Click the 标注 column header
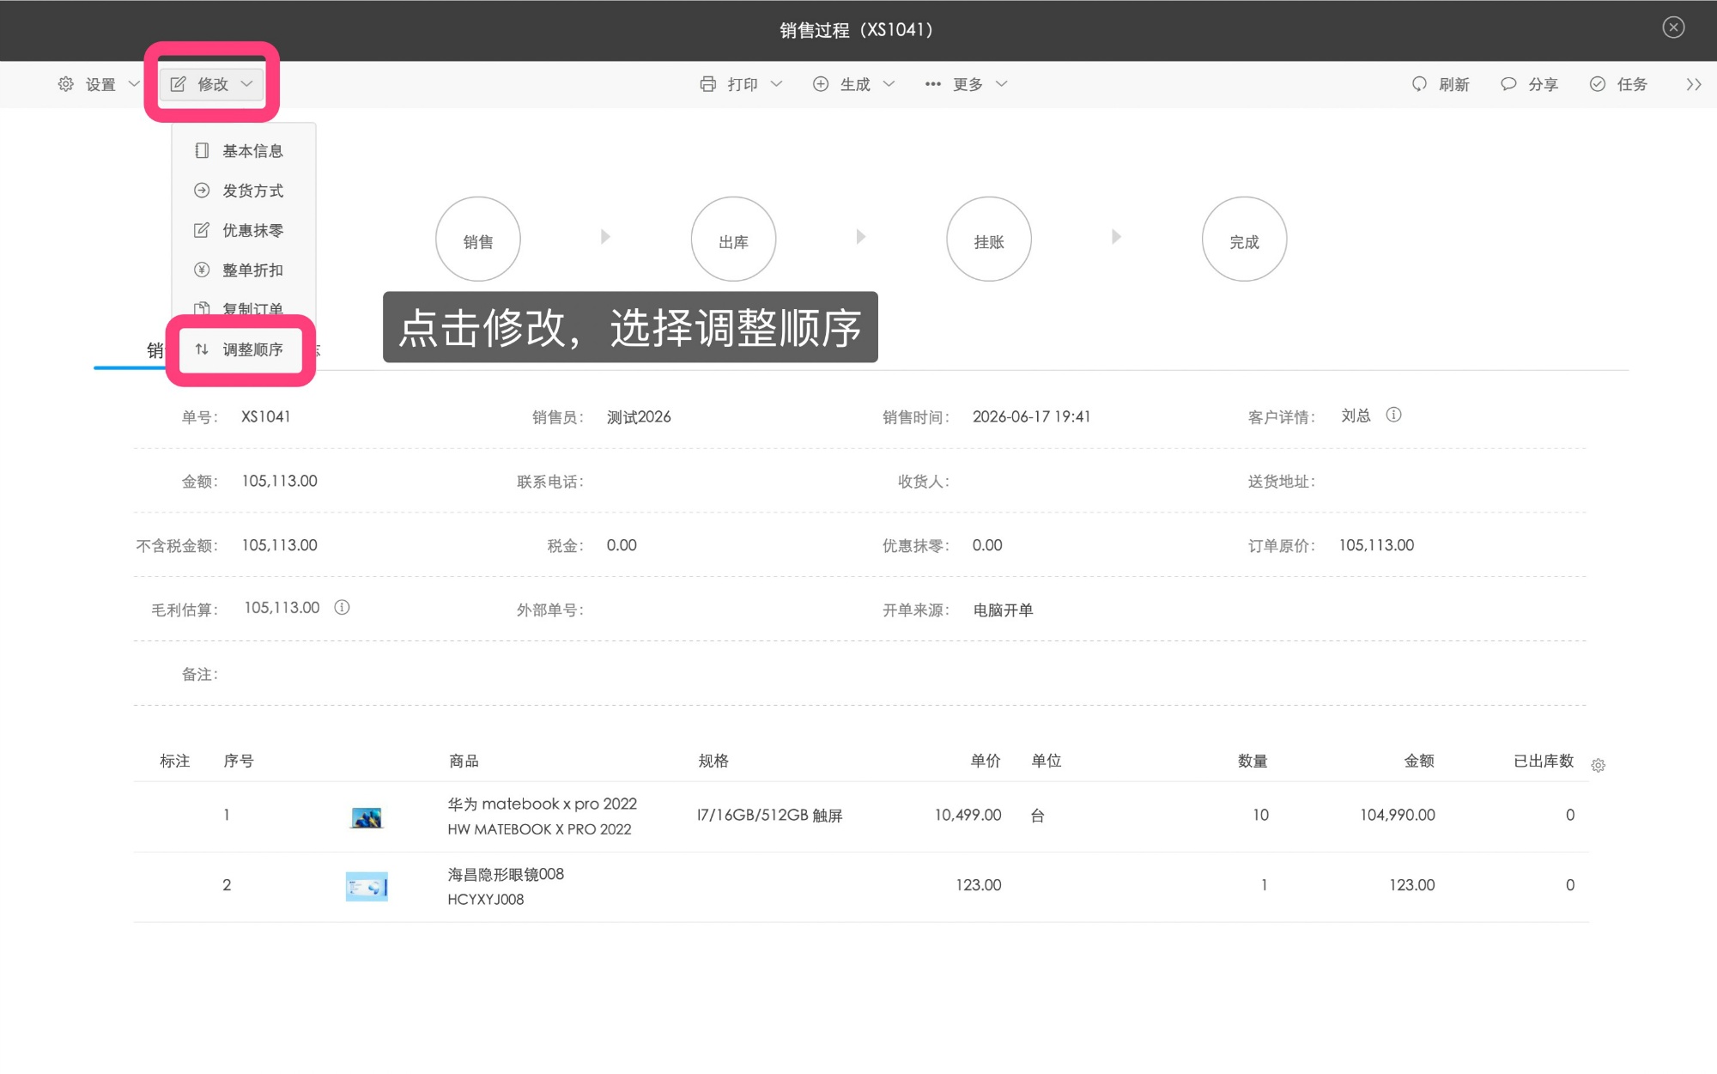This screenshot has height=1074, width=1717. click(174, 762)
